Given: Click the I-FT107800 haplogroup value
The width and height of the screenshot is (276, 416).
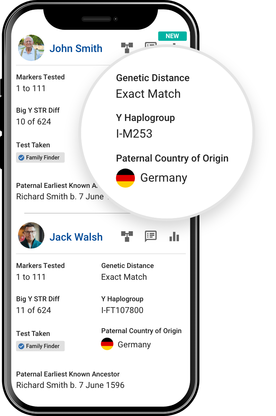Looking at the screenshot, I should point(122,310).
